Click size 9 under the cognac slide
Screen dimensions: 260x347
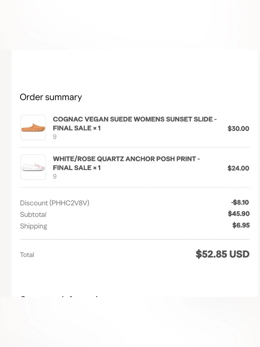[55, 137]
